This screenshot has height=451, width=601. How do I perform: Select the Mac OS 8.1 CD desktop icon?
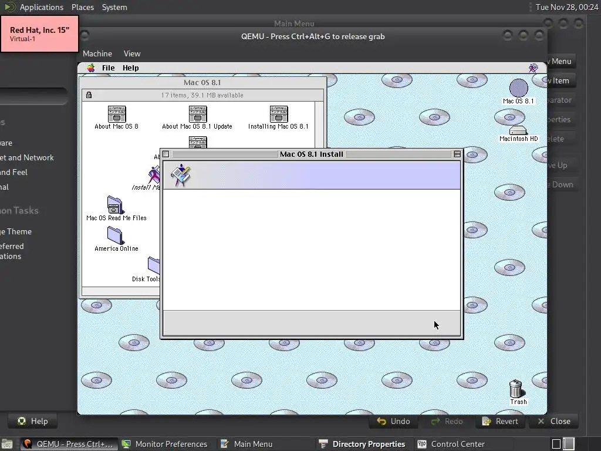click(x=518, y=88)
